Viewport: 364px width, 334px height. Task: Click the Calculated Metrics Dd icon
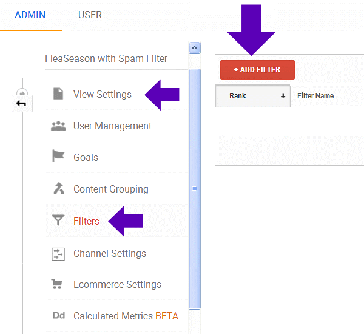[x=58, y=316]
